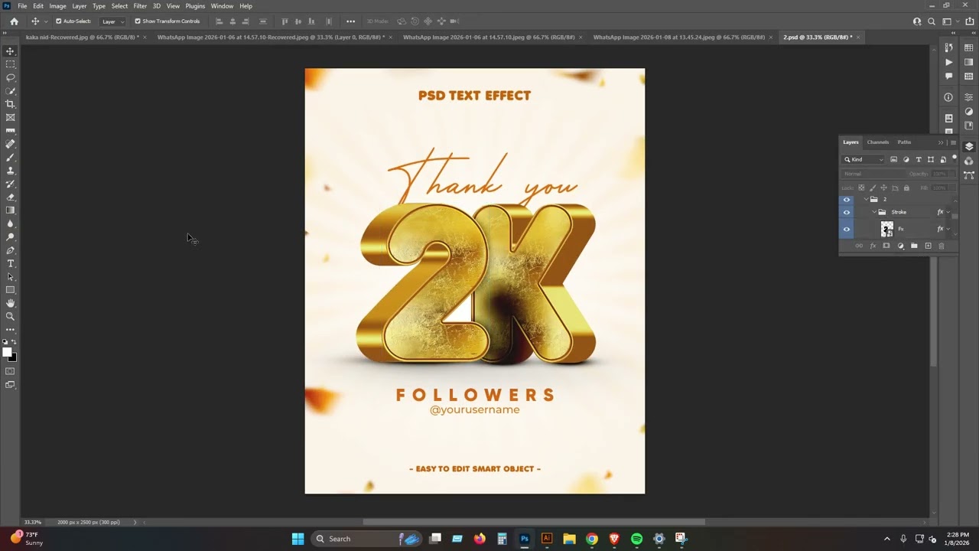Viewport: 979px width, 551px height.
Task: Toggle Quick Mask mode
Action: point(10,371)
